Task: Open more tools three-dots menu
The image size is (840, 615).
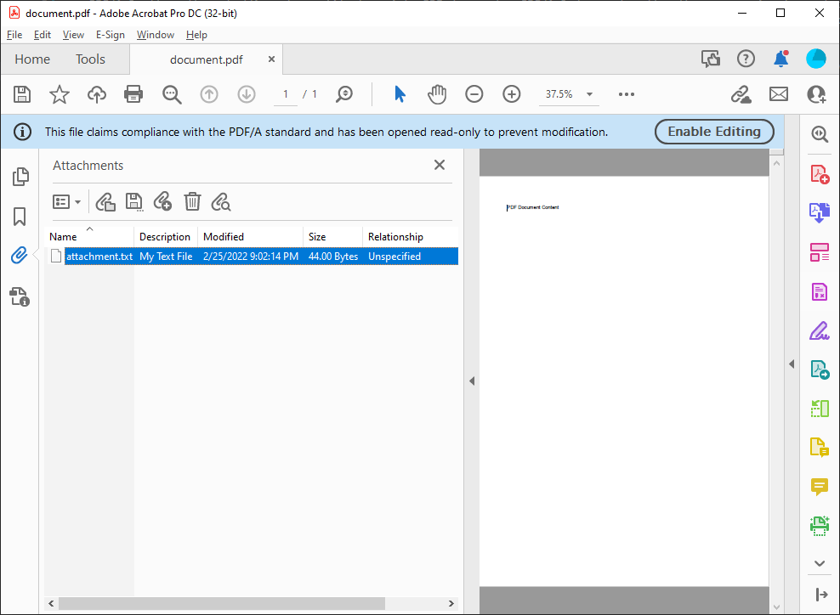Action: (627, 94)
